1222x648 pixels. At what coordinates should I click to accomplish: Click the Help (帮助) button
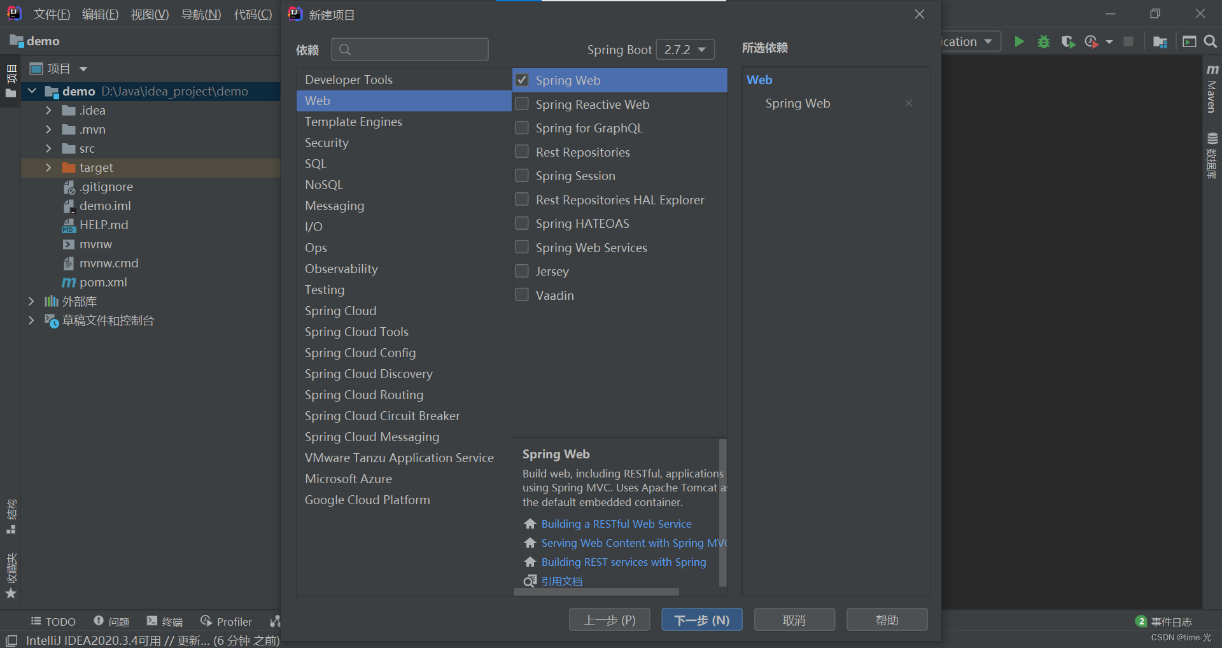[x=887, y=619]
